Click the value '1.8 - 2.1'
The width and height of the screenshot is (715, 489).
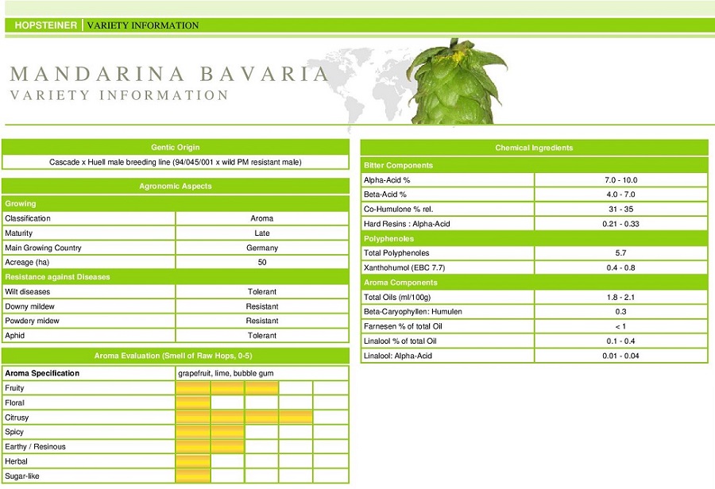(620, 297)
